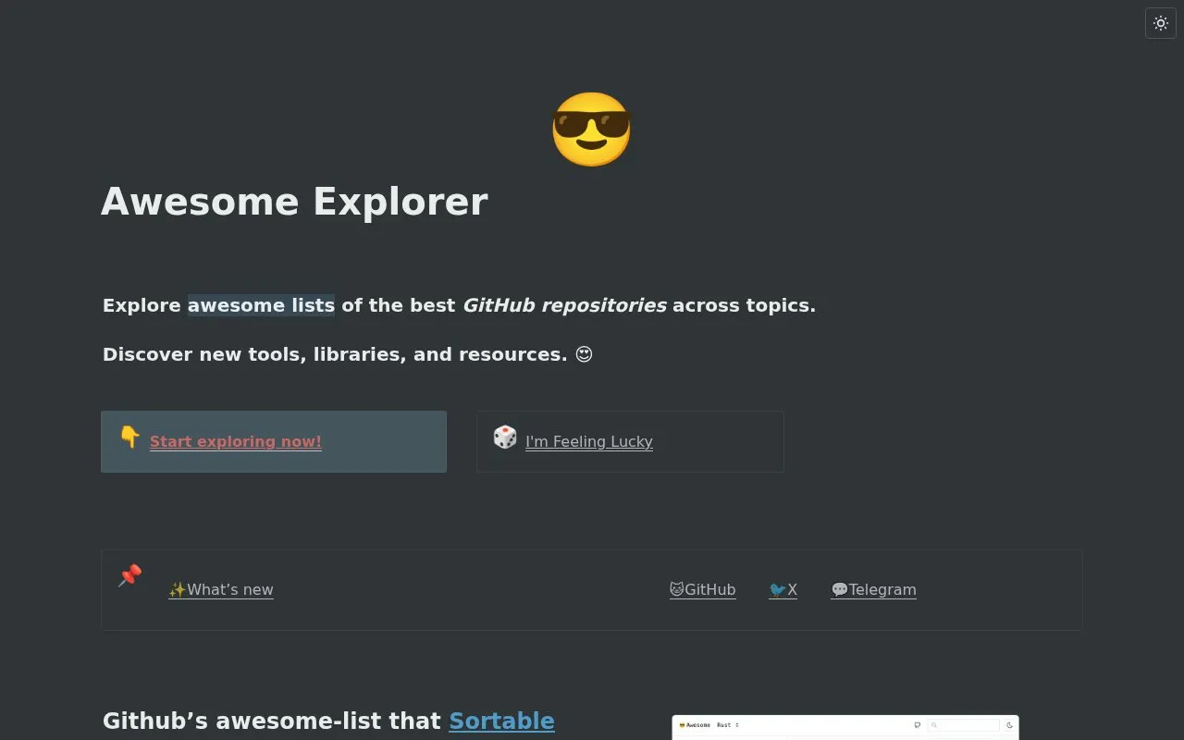Open the "I'm Feeling Lucky" link
Screen dimensions: 1184x740
click(x=589, y=441)
